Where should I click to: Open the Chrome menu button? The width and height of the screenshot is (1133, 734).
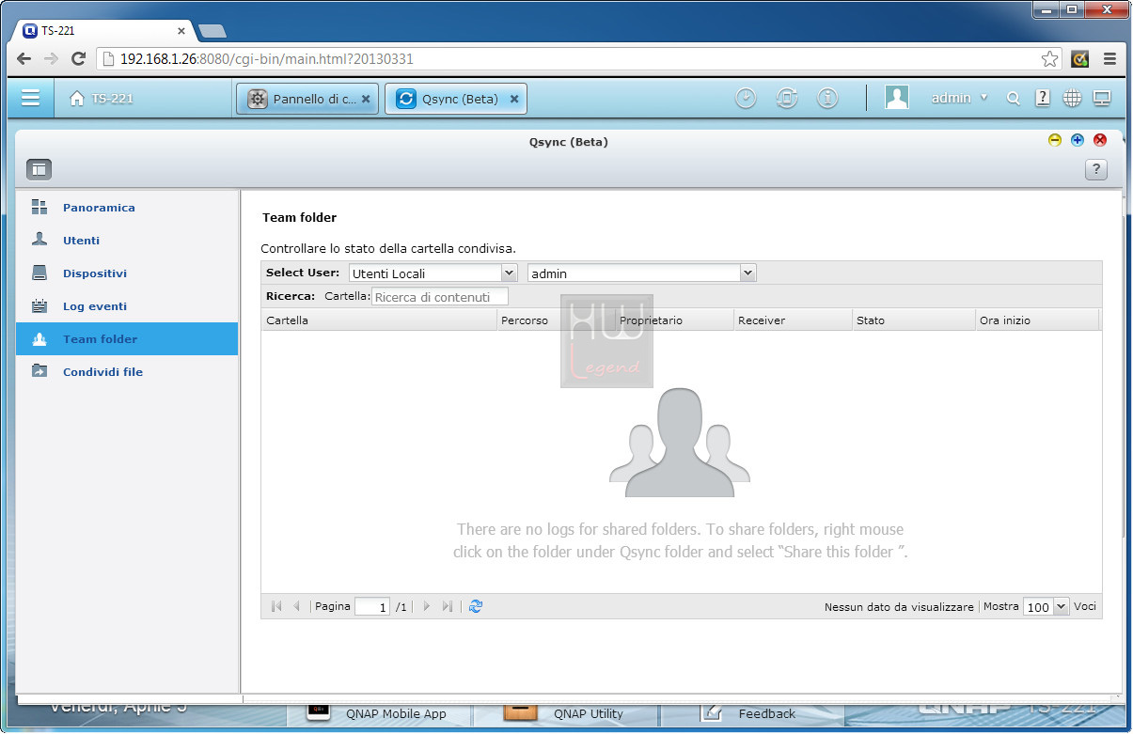click(1110, 58)
